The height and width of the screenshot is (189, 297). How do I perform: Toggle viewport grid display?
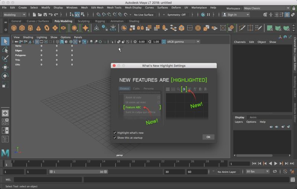(37, 42)
